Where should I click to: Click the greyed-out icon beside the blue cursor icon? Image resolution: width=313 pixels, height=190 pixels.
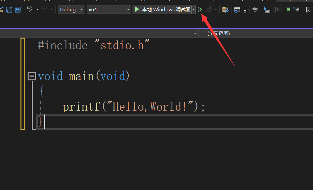pos(276,10)
